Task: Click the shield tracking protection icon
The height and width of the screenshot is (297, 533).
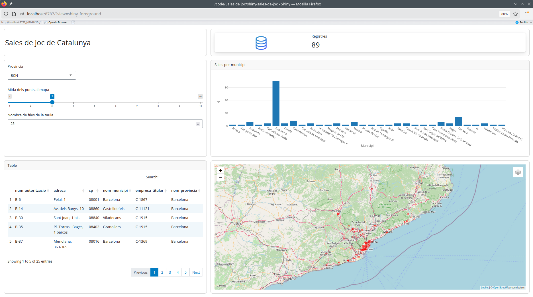Action: pos(6,14)
